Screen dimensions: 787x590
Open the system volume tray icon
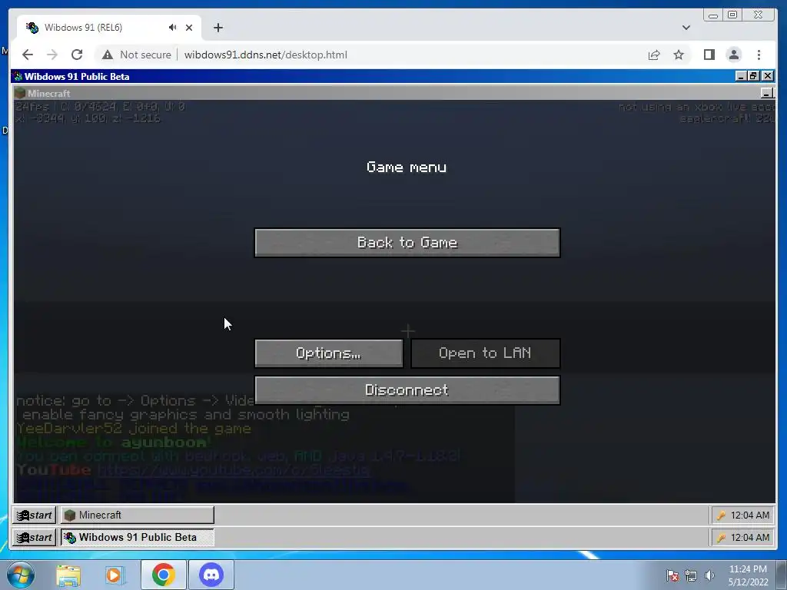point(709,575)
